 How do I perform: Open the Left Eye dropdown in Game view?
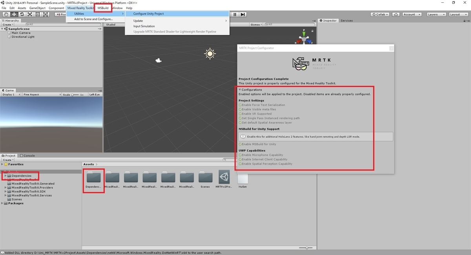coord(95,95)
